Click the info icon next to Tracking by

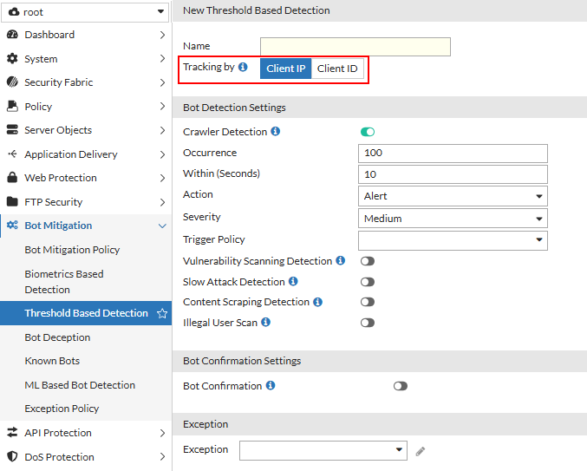tap(243, 68)
